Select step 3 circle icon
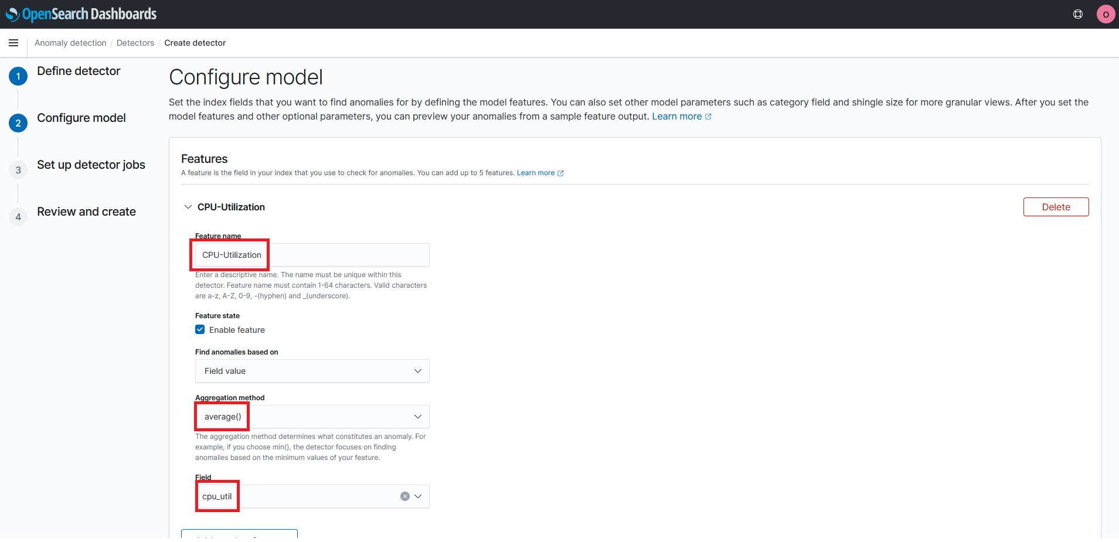This screenshot has width=1119, height=542. pyautogui.click(x=18, y=170)
